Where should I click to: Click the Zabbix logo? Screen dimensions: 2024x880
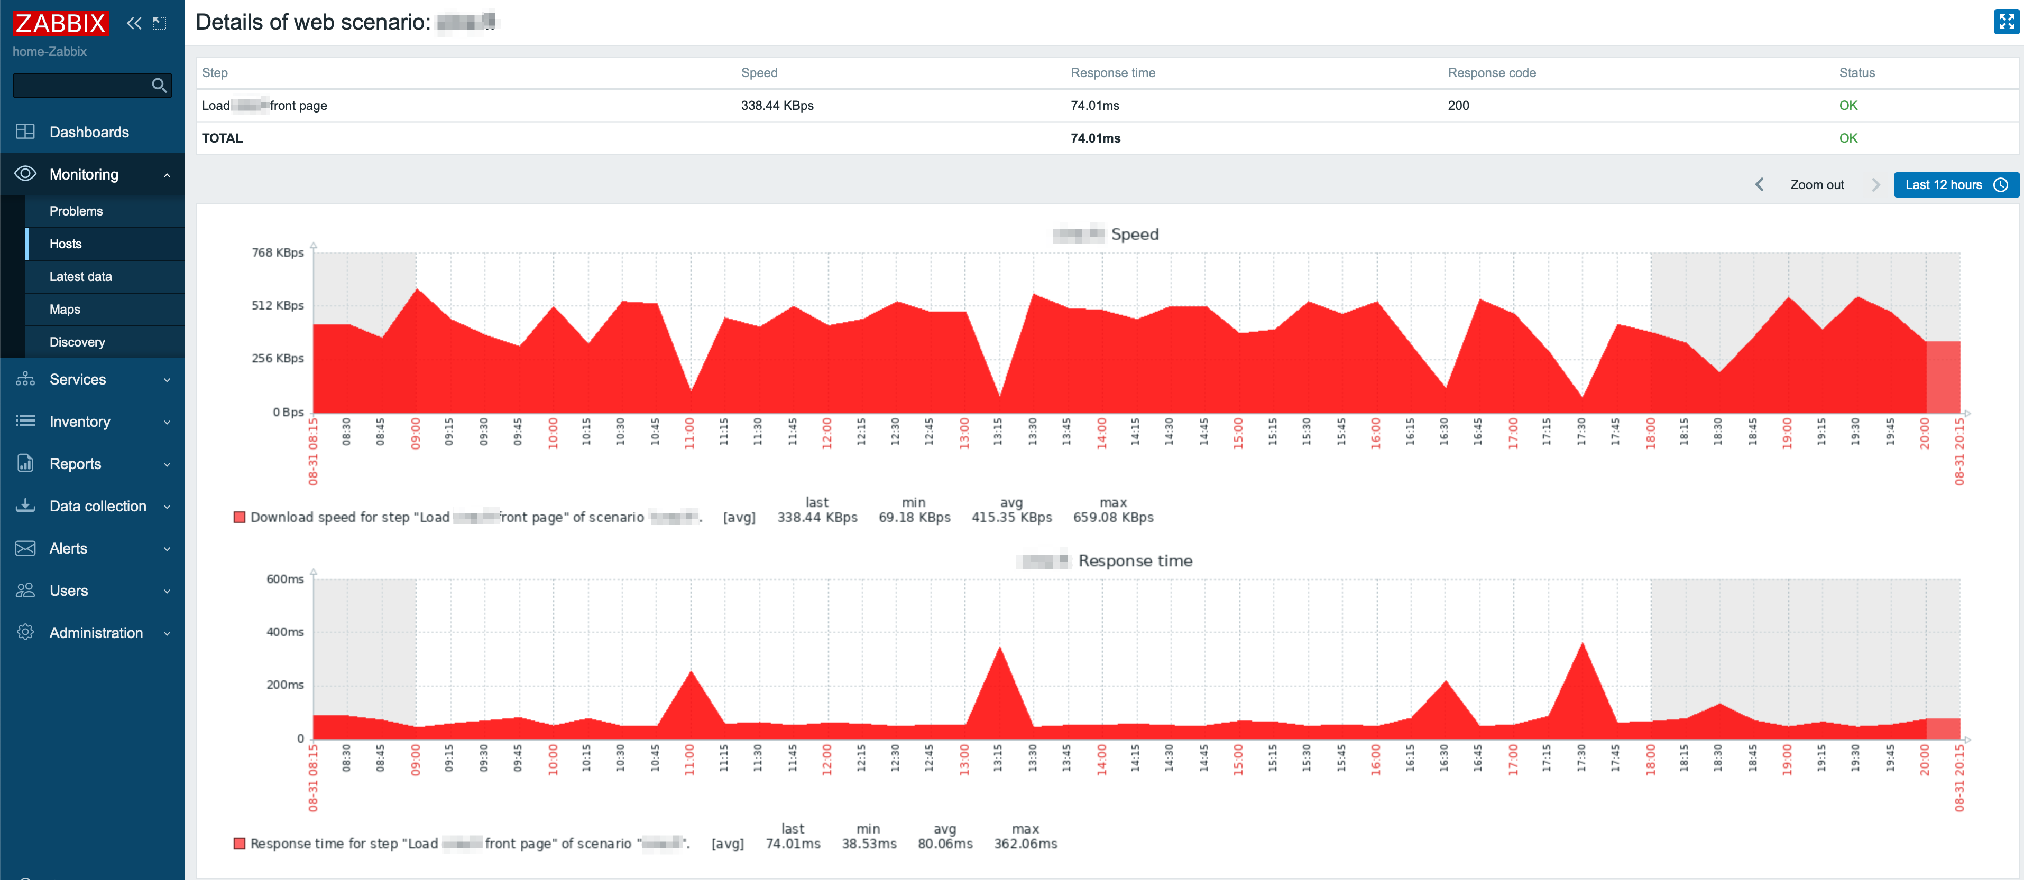click(60, 23)
